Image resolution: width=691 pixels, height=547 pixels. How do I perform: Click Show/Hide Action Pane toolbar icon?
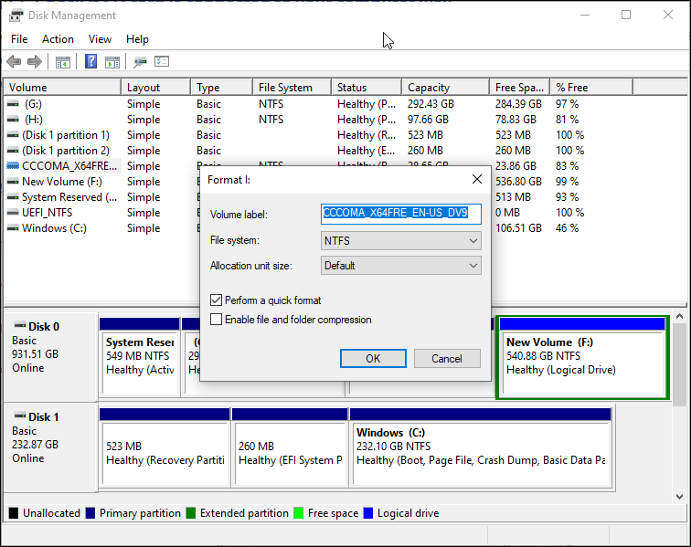(112, 62)
